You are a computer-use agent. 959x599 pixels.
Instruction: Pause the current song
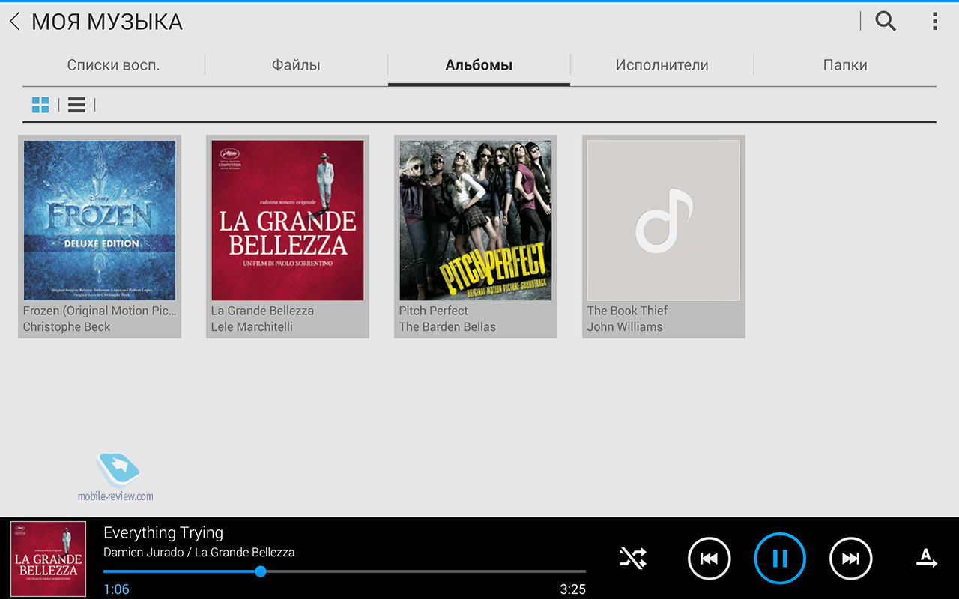point(780,559)
